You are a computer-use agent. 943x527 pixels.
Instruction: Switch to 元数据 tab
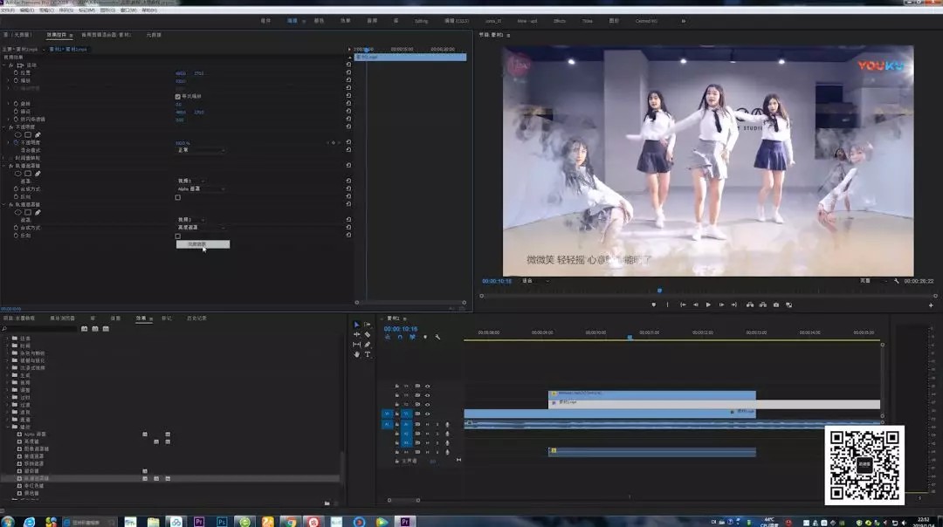click(154, 35)
